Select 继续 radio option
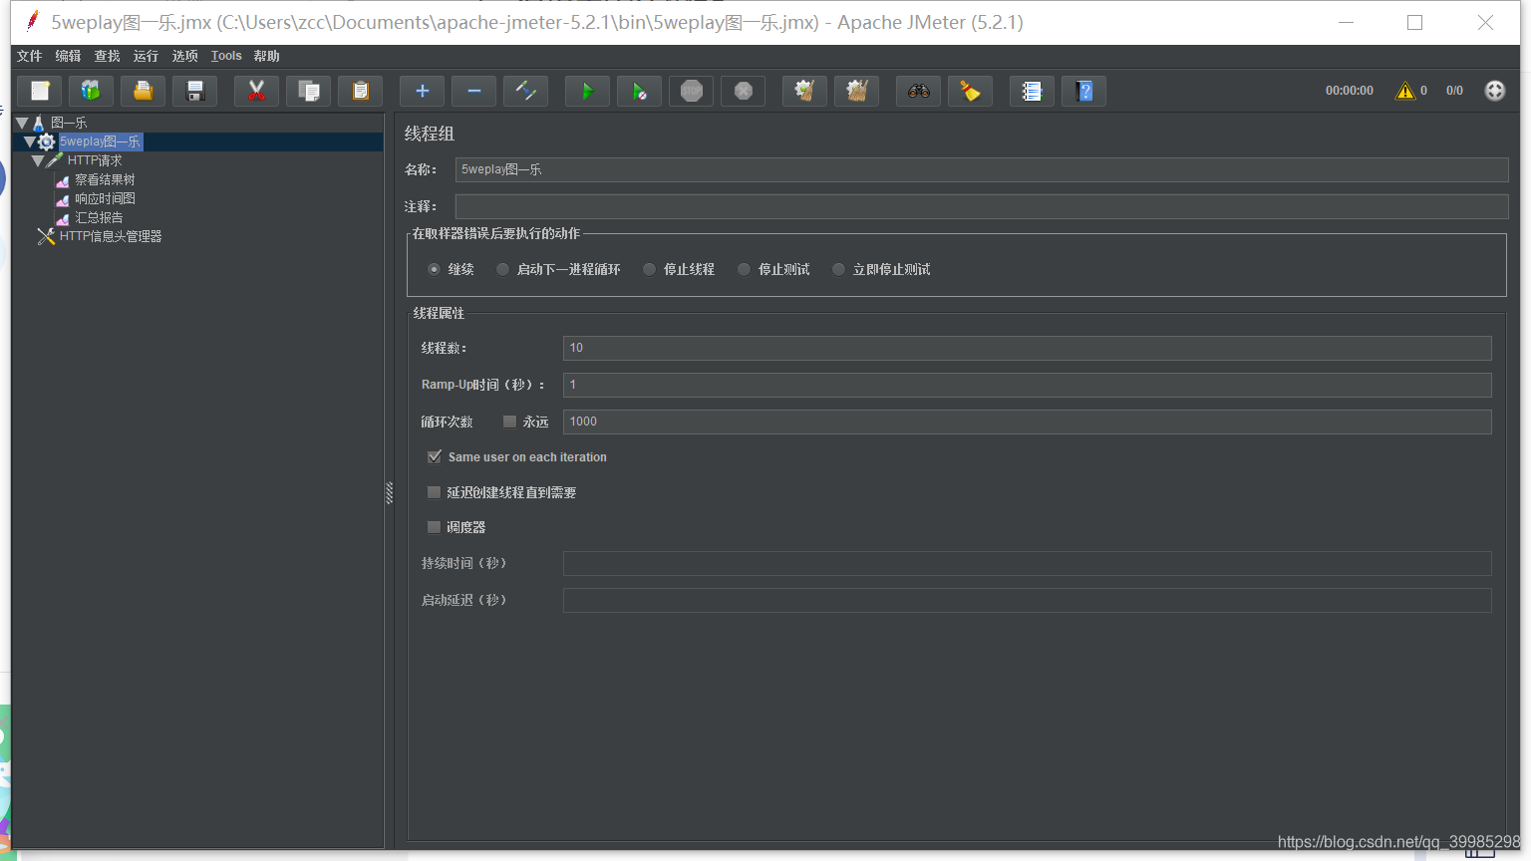The height and width of the screenshot is (861, 1531). pos(434,269)
